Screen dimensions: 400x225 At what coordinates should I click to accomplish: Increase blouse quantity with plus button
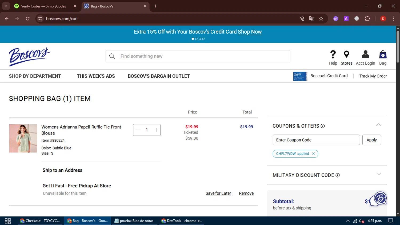(x=156, y=130)
